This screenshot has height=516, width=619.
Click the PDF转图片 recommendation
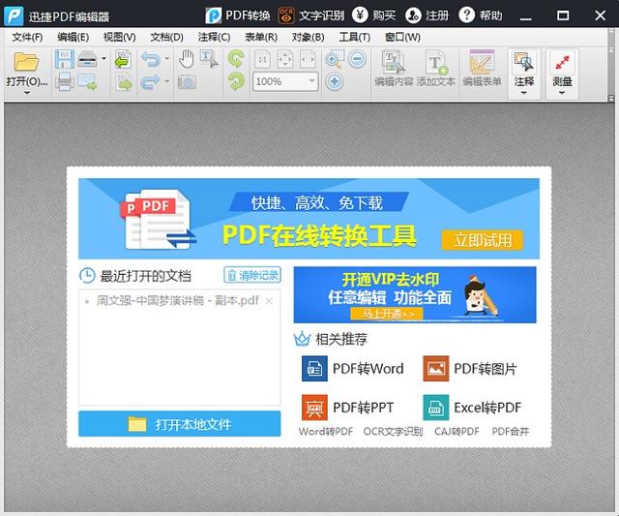point(470,369)
